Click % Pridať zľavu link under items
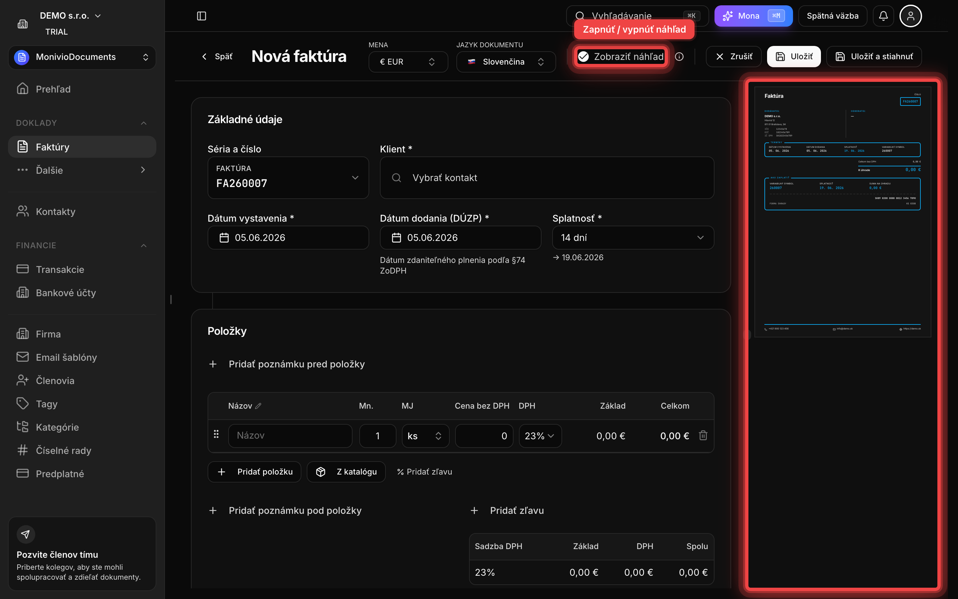 point(424,472)
